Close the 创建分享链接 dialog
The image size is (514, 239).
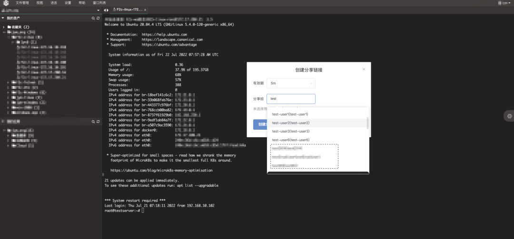click(x=364, y=69)
